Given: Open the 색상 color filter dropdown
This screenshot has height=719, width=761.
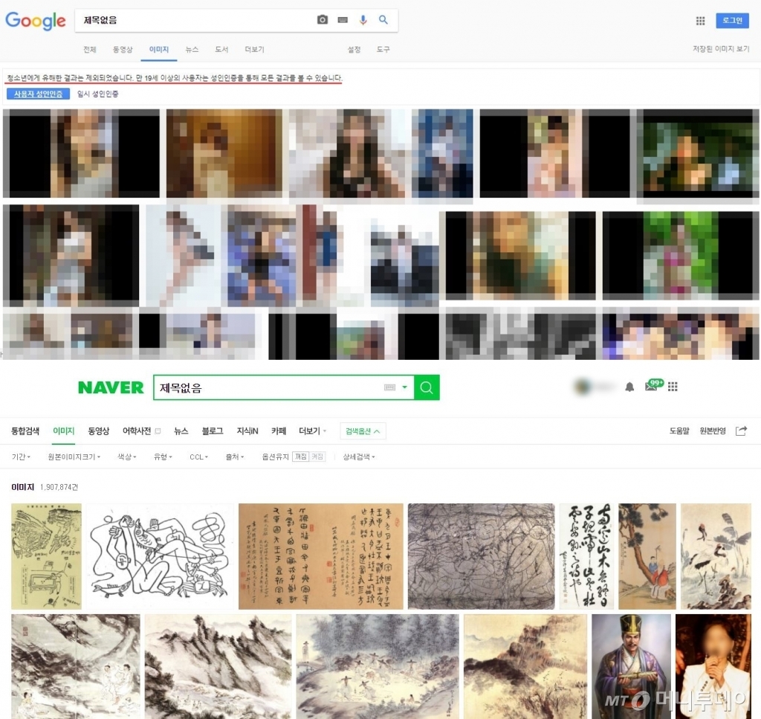Looking at the screenshot, I should tap(127, 457).
